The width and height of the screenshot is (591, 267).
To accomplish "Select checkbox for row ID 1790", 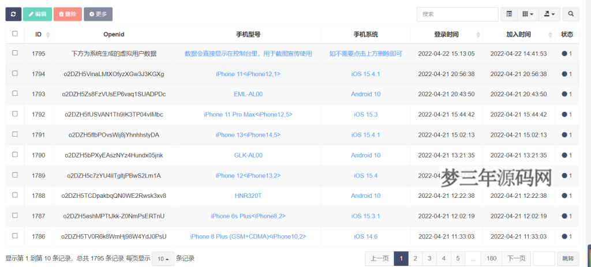I will point(15,154).
